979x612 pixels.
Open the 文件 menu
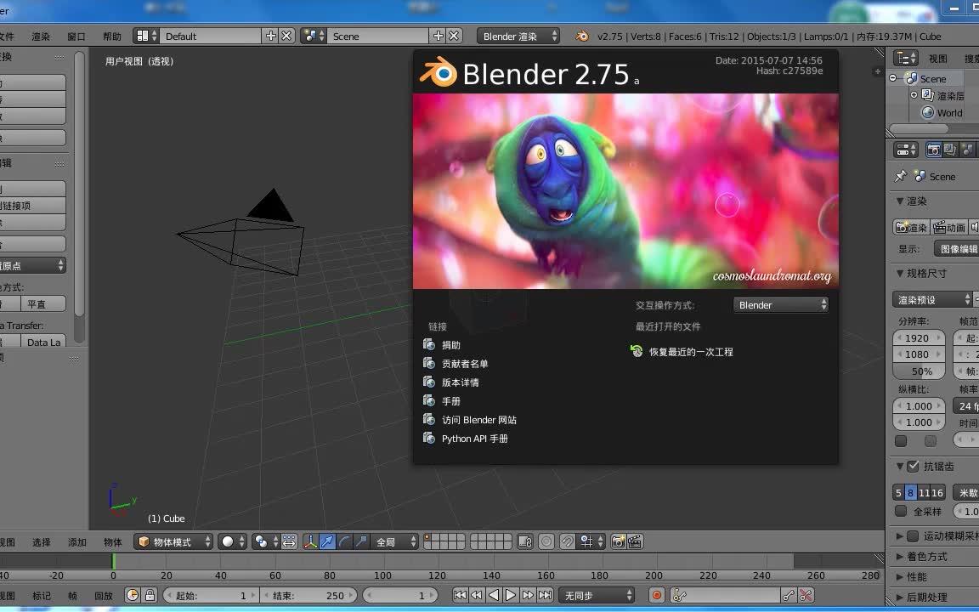click(9, 36)
